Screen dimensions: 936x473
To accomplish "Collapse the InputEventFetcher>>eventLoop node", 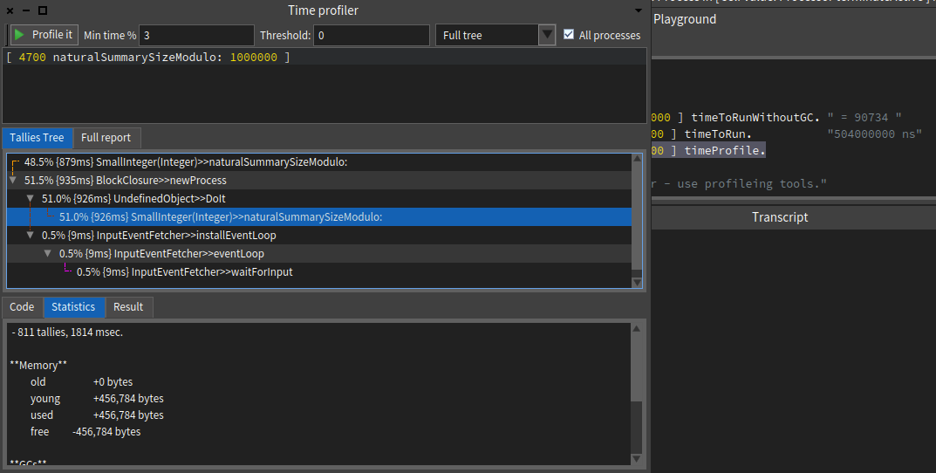I will coord(48,254).
